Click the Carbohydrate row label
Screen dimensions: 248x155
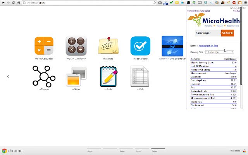199,80
